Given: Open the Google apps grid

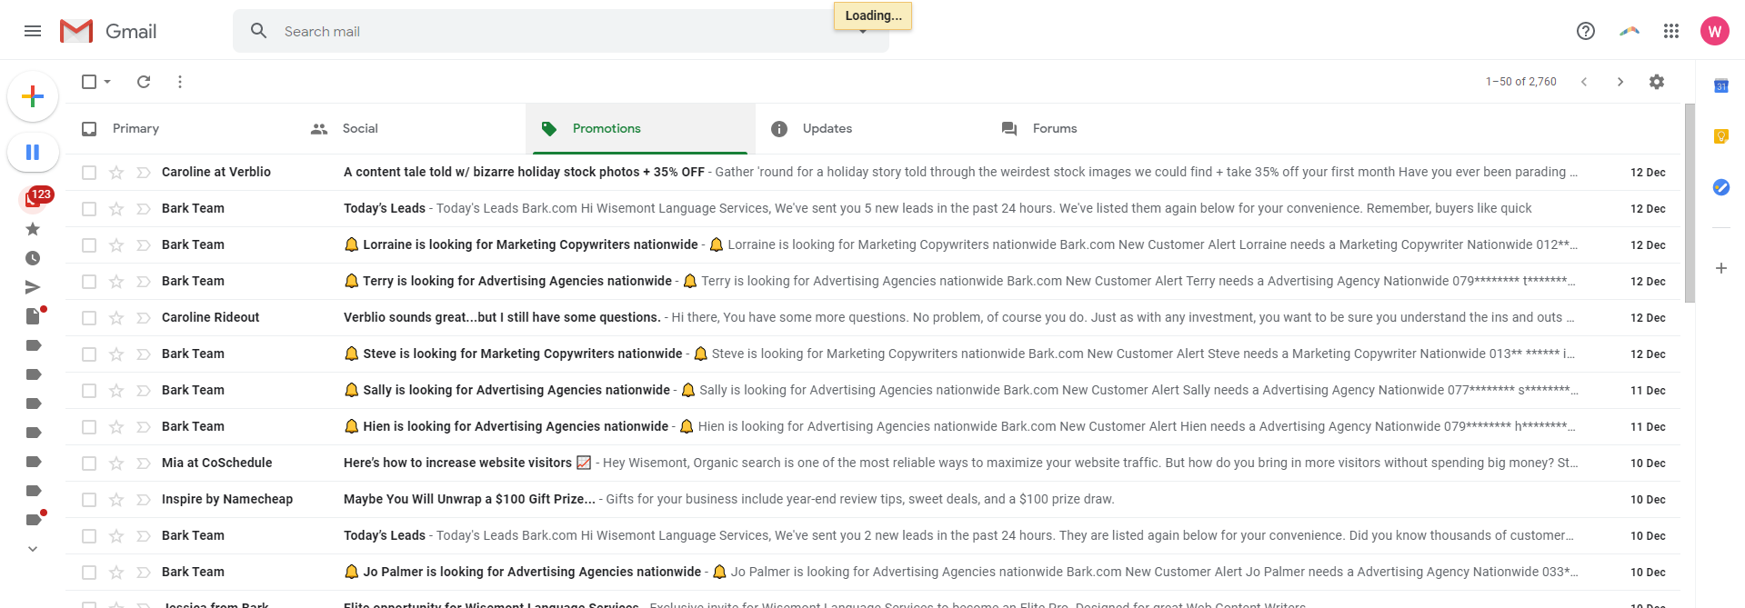Looking at the screenshot, I should pos(1670,31).
